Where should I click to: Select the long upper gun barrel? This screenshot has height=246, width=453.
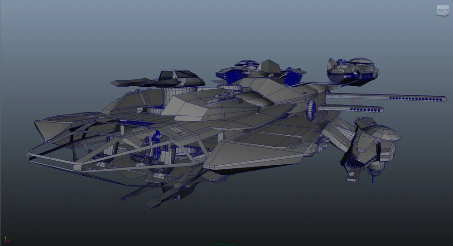(386, 97)
